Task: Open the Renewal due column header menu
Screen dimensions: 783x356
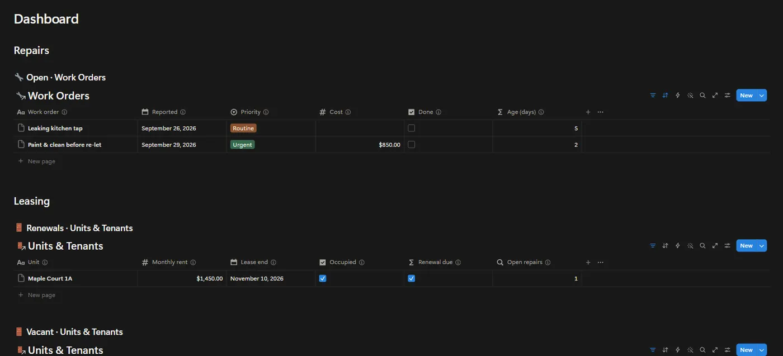Action: pos(449,263)
